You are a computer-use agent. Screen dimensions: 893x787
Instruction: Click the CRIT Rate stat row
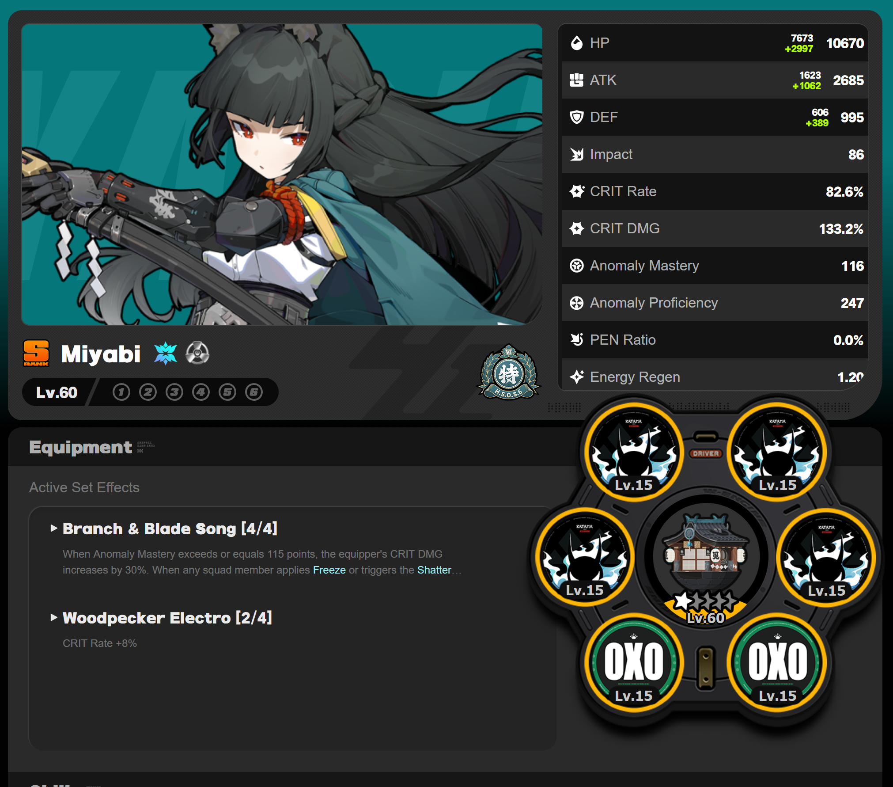[x=714, y=191]
